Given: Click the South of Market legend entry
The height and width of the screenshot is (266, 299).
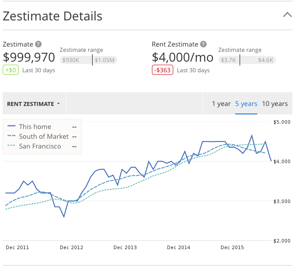Looking at the screenshot, I should pos(42,137).
